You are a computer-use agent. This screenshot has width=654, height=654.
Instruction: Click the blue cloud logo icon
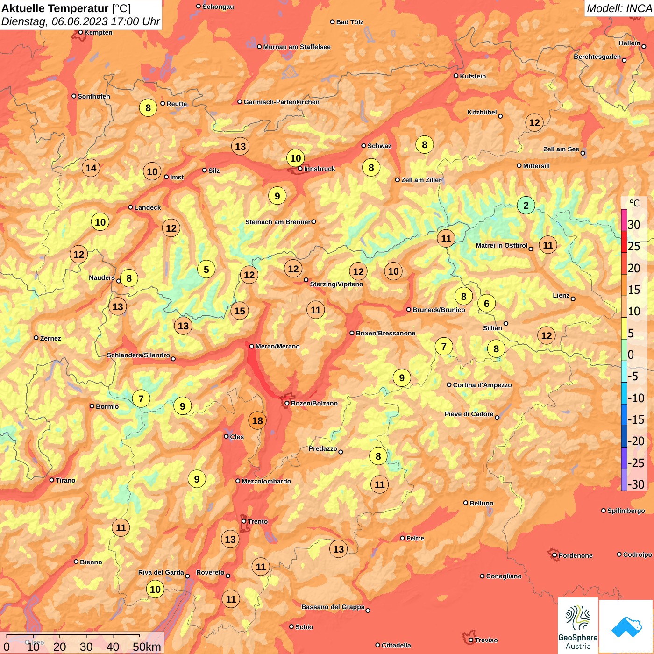pos(626,626)
